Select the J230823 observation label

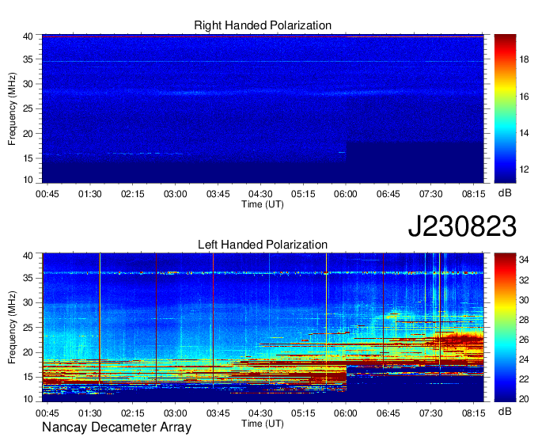coord(462,226)
